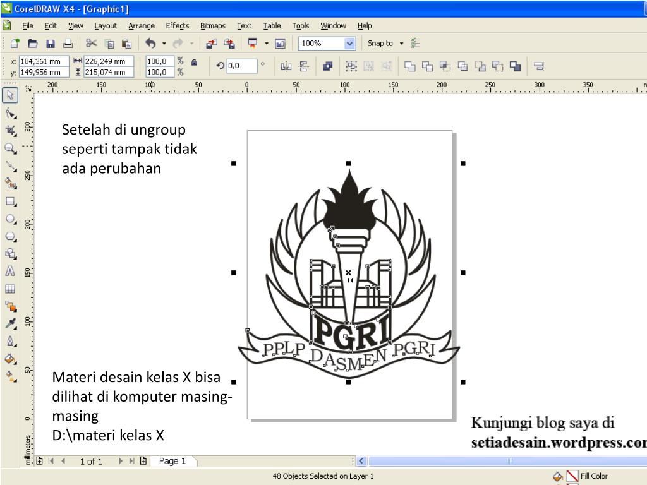Image resolution: width=647 pixels, height=485 pixels.
Task: Select the Freehand drawing tool
Action: (x=10, y=166)
